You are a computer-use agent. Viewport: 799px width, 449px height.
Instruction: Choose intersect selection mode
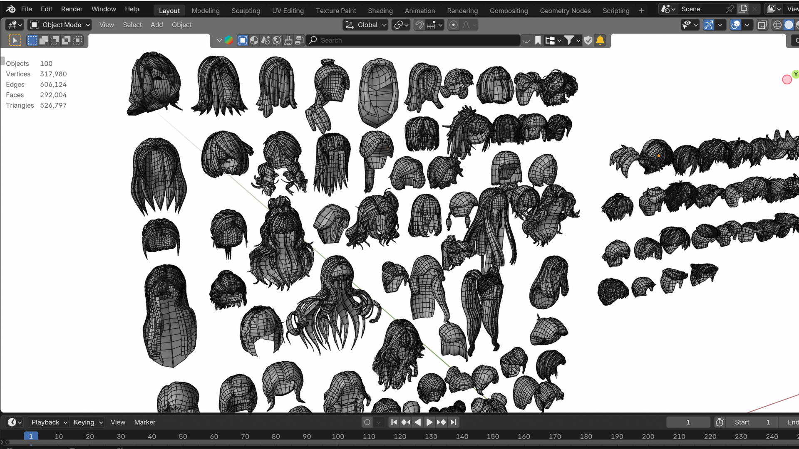[x=78, y=40]
